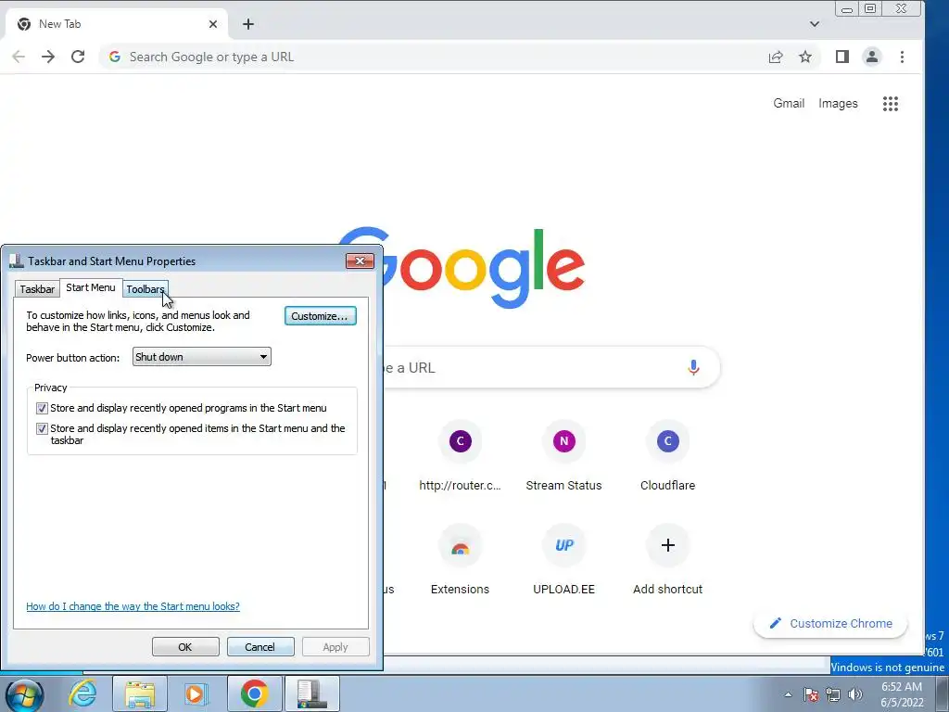Open Windows Explorer from taskbar
The height and width of the screenshot is (712, 949).
[140, 693]
